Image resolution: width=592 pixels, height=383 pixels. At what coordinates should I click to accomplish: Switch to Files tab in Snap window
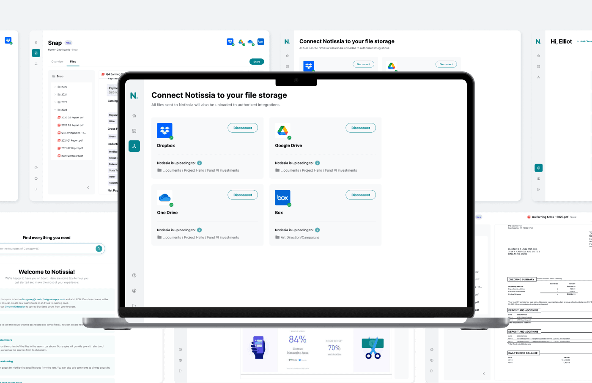click(x=73, y=62)
